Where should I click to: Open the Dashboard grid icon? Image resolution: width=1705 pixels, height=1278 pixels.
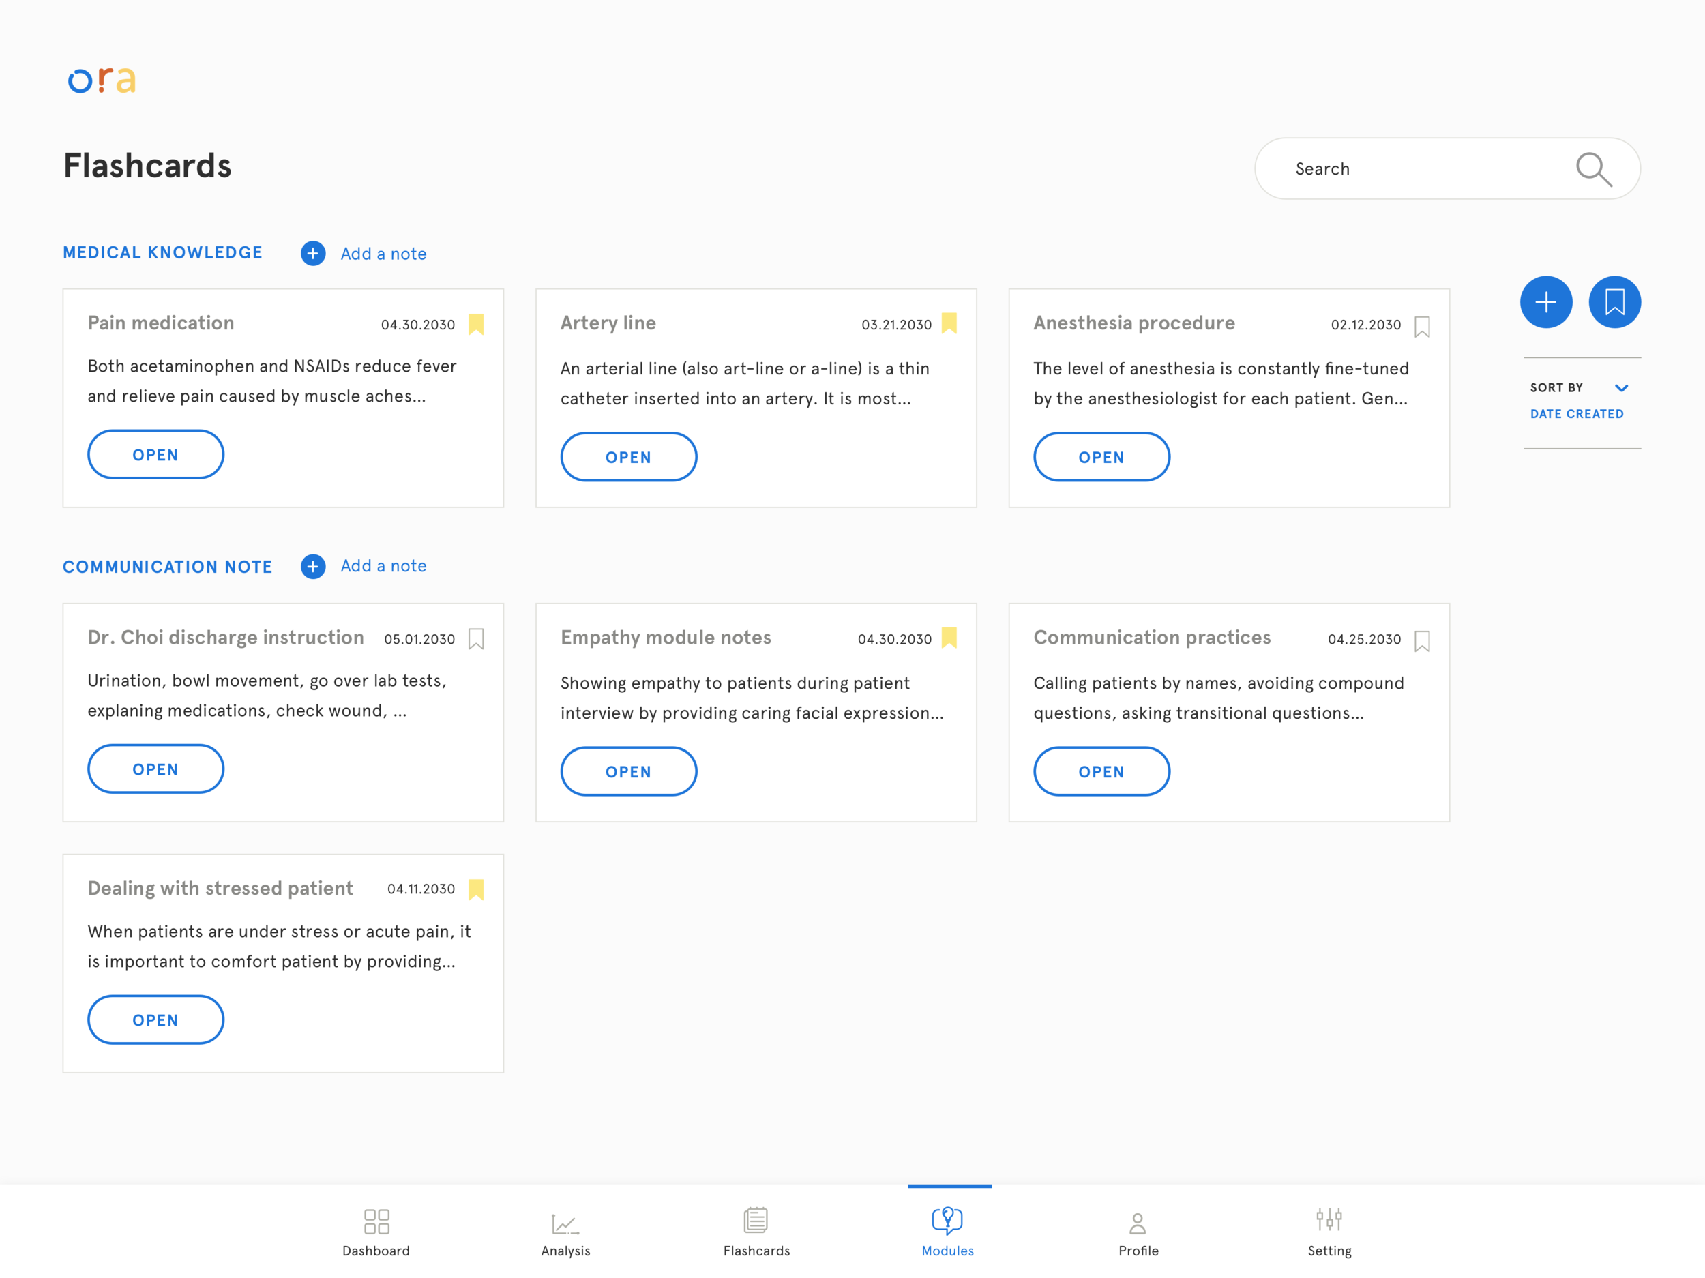click(376, 1221)
